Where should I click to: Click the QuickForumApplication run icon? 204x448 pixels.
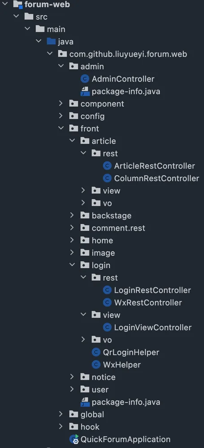point(74,439)
